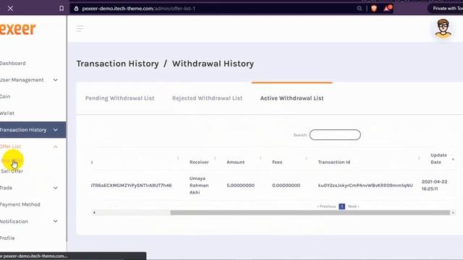The height and width of the screenshot is (260, 463).
Task: Collapse the Offer List chevron
Action: tap(56, 147)
